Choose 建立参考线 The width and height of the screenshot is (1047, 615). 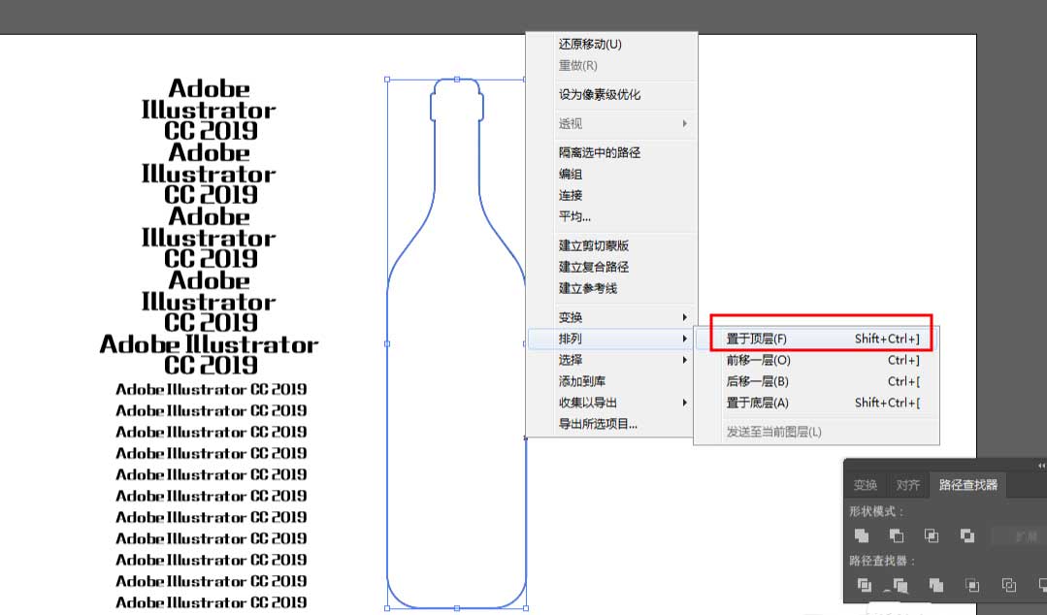(x=588, y=288)
